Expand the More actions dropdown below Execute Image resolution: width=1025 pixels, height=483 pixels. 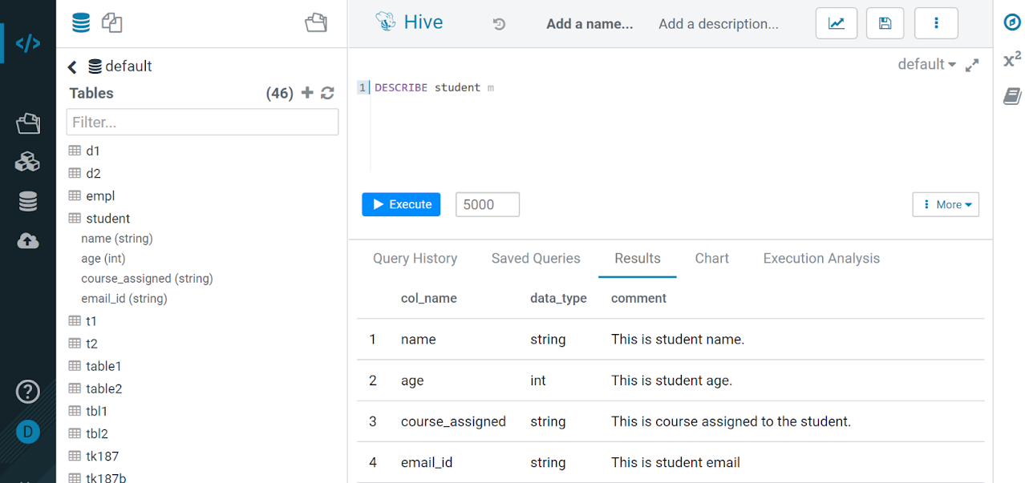[x=945, y=204]
